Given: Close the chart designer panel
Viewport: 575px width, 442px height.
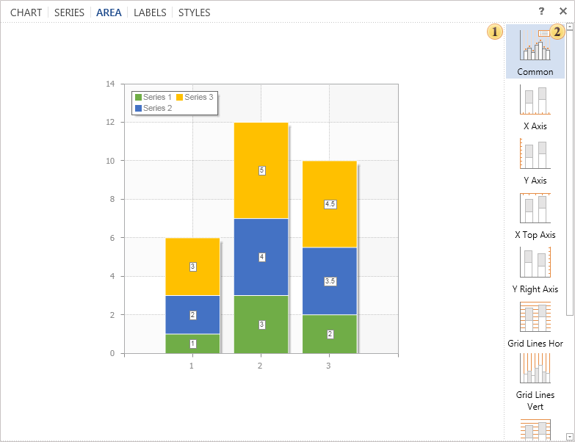Looking at the screenshot, I should tap(563, 12).
